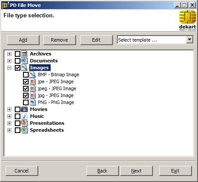This screenshot has width=198, height=182.
Task: Check the Presentations checkbox
Action: pyautogui.click(x=17, y=123)
